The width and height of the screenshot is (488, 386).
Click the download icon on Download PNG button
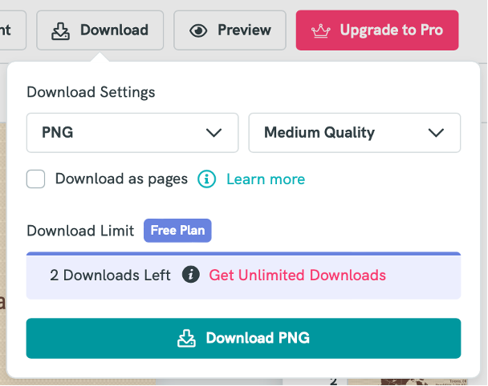186,338
